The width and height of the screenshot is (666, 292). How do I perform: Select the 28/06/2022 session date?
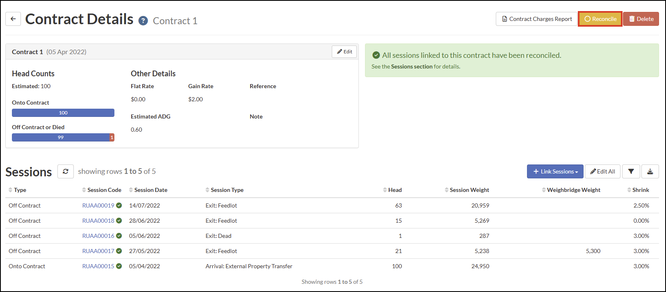144,221
